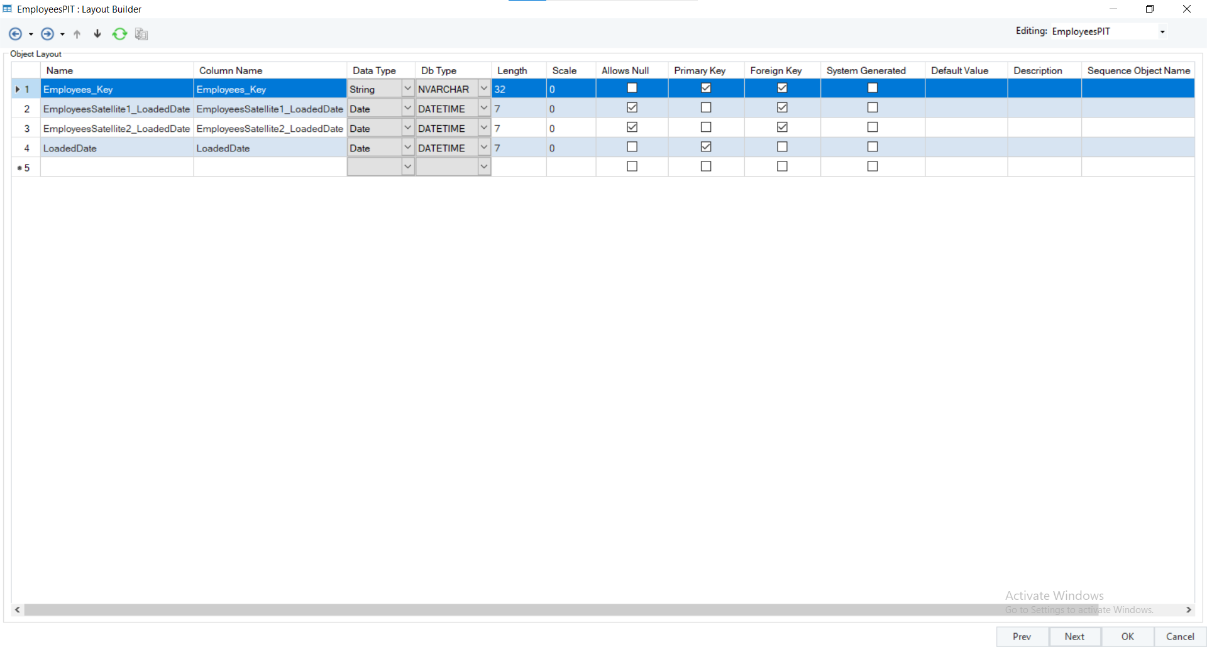Click the Name cell in empty row 5

[x=116, y=167]
